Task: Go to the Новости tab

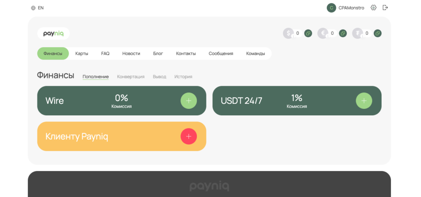Action: tap(131, 54)
